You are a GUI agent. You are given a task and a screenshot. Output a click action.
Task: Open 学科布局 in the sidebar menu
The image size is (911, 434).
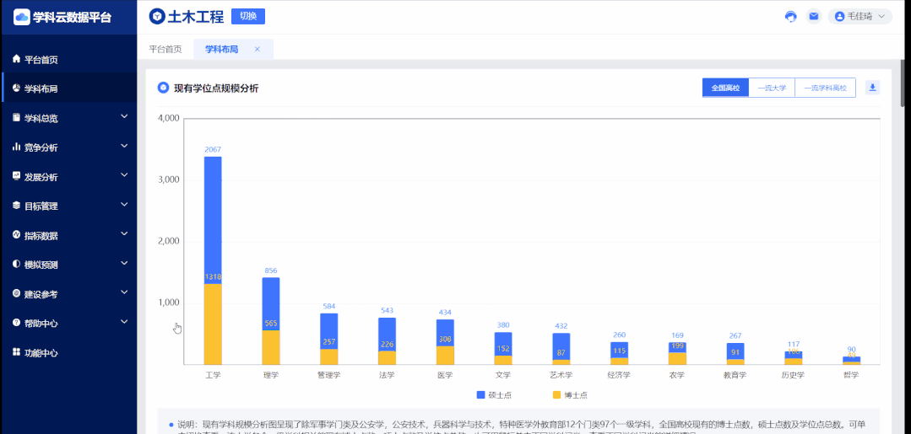[68, 88]
